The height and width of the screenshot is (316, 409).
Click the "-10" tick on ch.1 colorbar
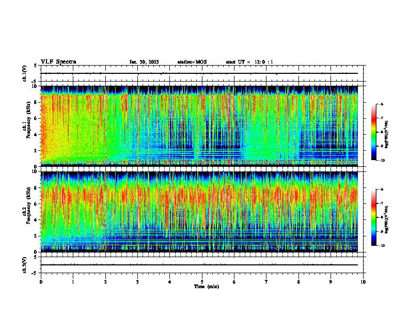pos(382,161)
